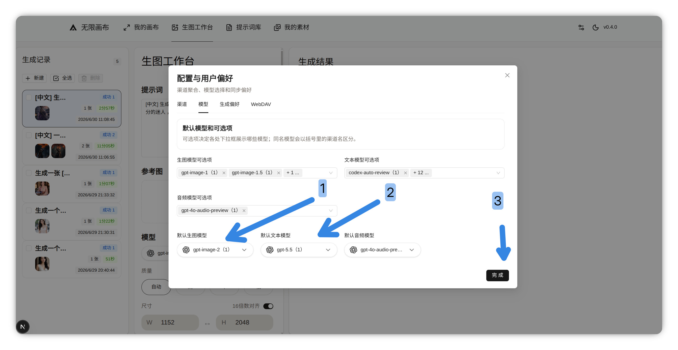This screenshot has height=350, width=678.
Task: Click the plus icon in 新建 button
Action: [28, 78]
